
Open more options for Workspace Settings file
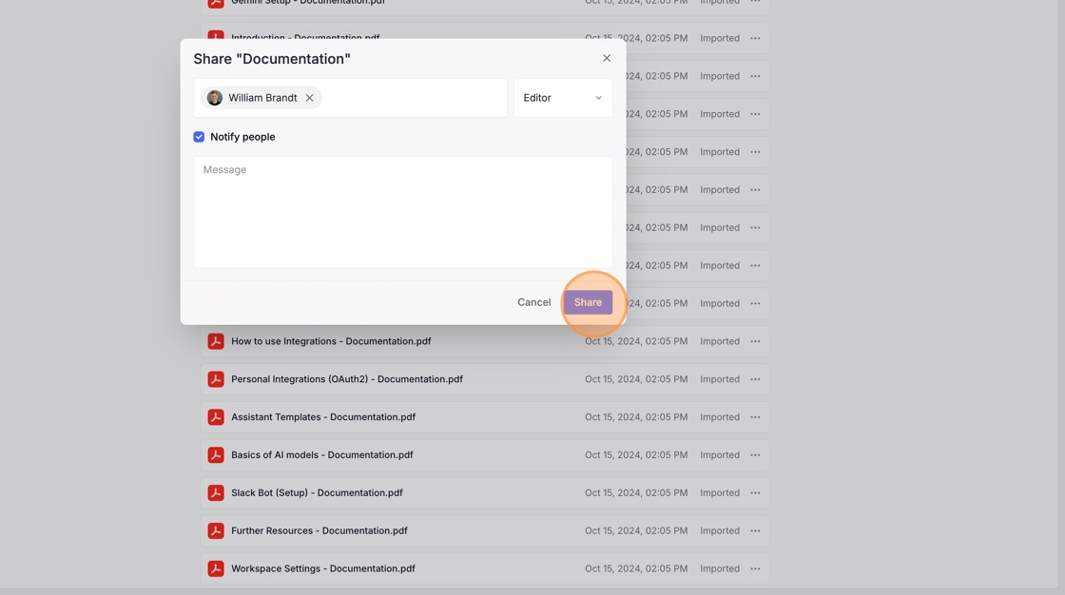coord(755,568)
